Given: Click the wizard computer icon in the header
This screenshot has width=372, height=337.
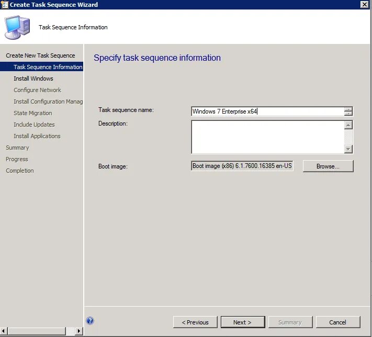Looking at the screenshot, I should 17,27.
